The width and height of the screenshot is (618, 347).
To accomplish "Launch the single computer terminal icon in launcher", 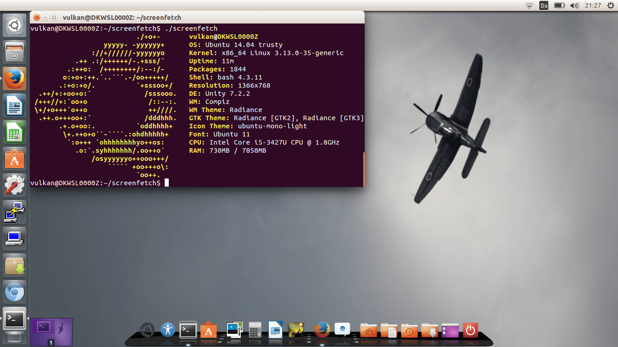I will point(15,239).
